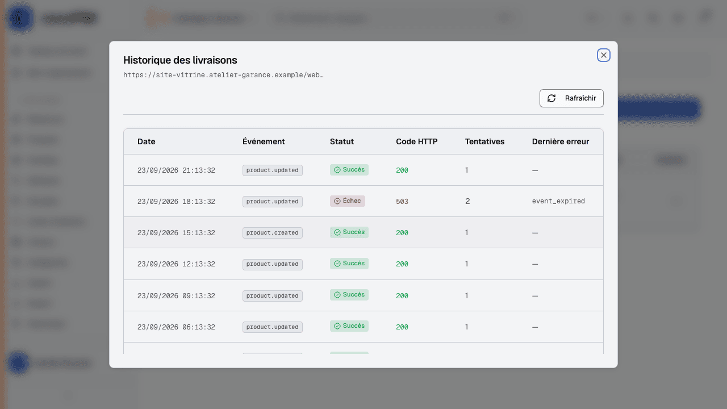Click the product.created event badge
727x409 pixels.
(x=273, y=233)
